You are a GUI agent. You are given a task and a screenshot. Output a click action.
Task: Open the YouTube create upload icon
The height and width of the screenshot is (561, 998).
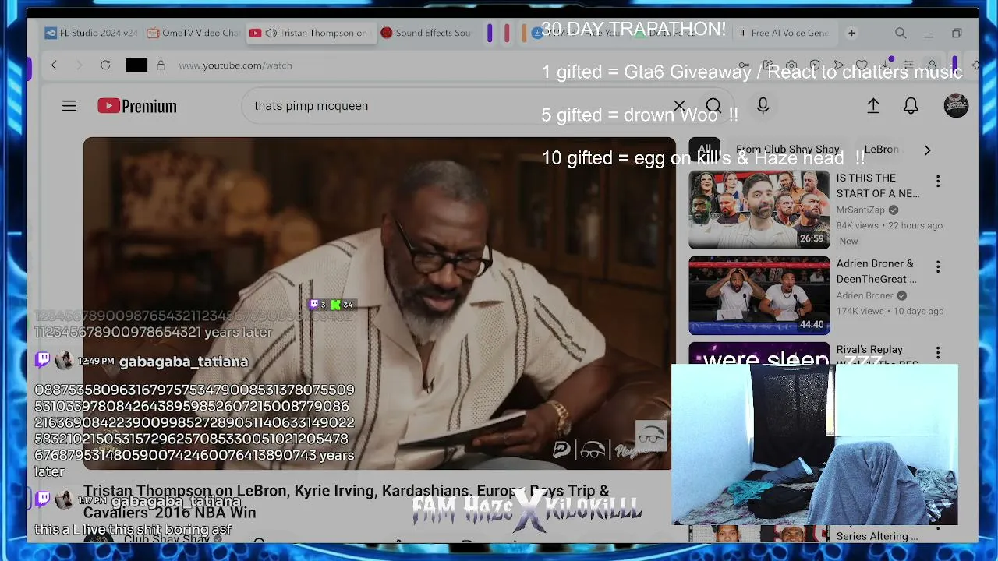(x=873, y=106)
